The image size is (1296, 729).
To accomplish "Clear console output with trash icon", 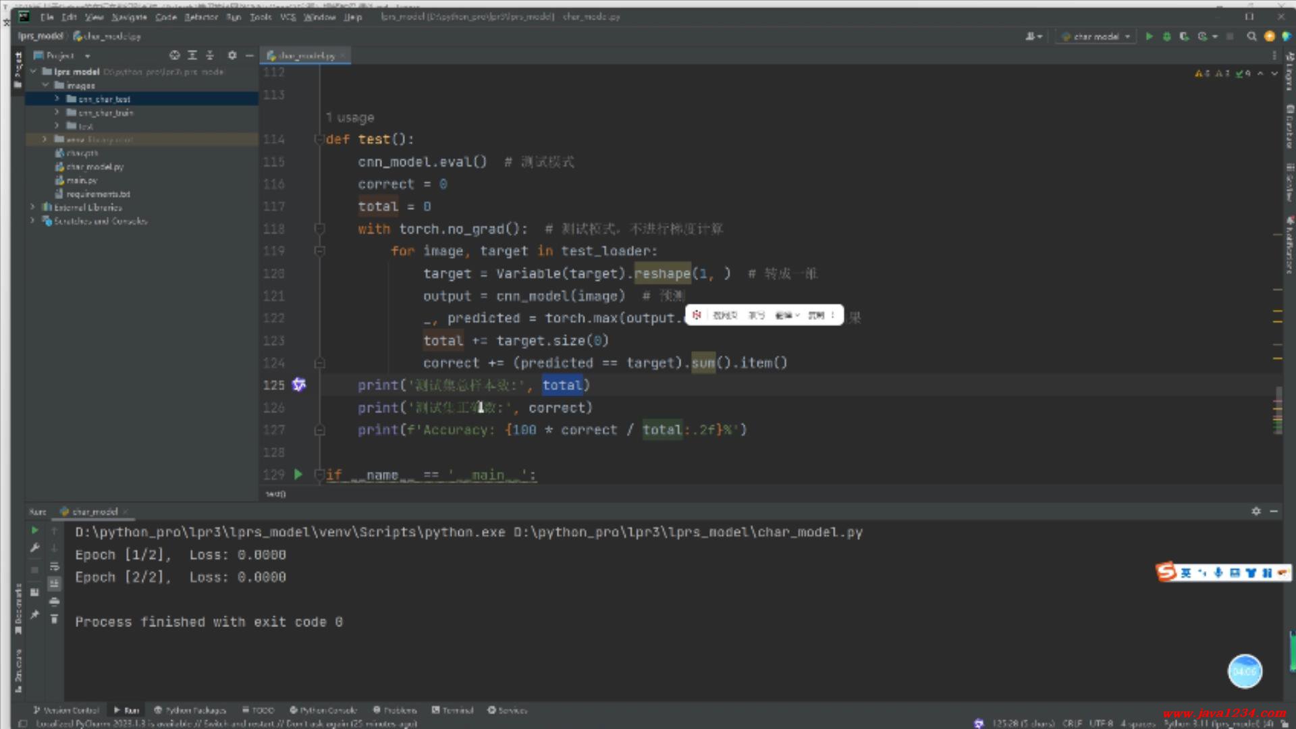I will click(x=55, y=619).
